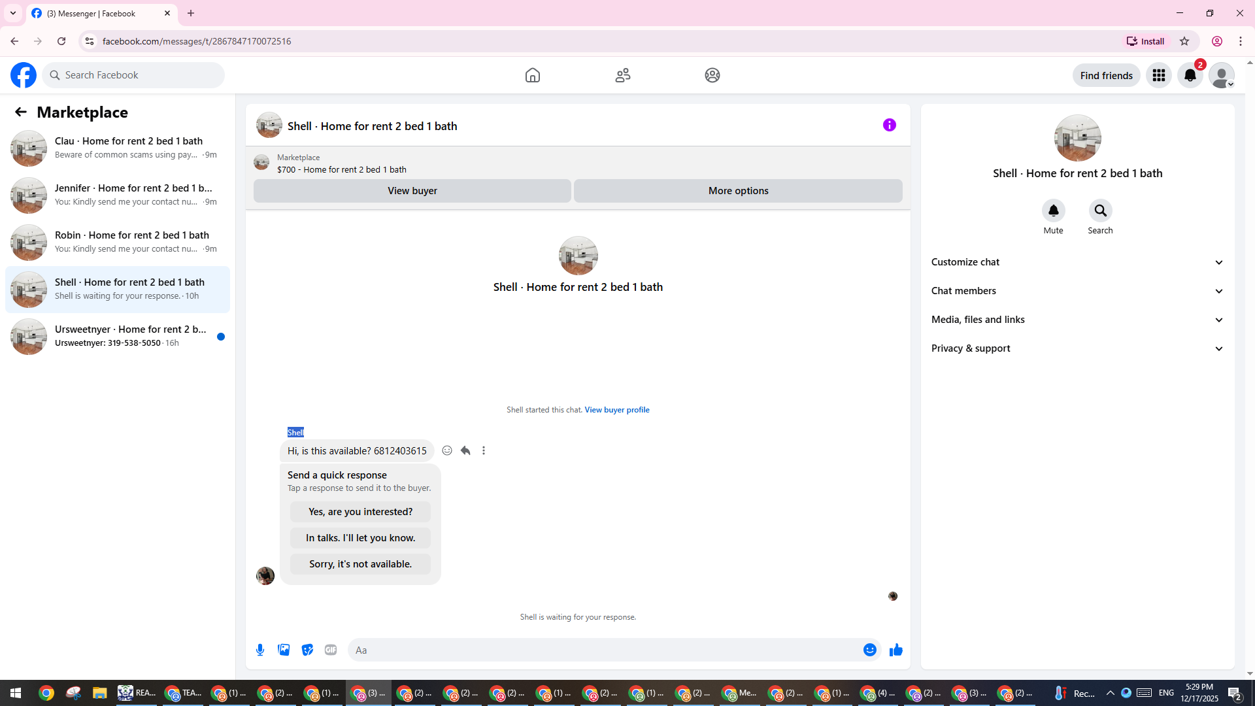This screenshot has height=706, width=1255.
Task: Open the purple conversation info icon
Action: click(x=889, y=125)
